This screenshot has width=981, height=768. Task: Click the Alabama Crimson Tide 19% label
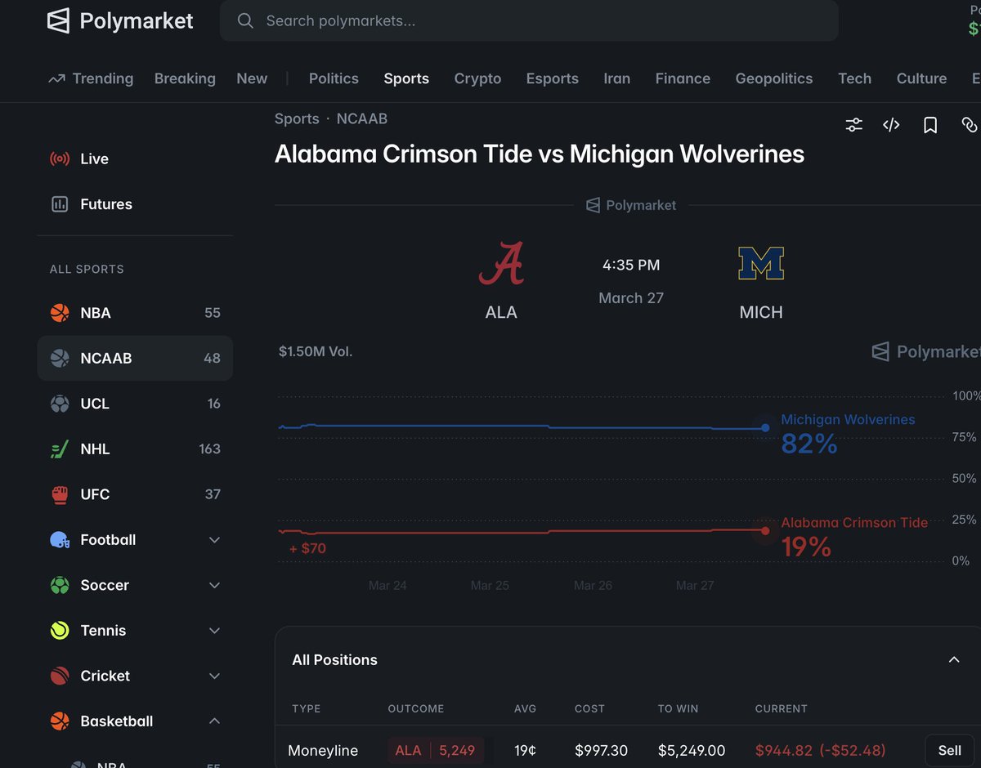854,537
